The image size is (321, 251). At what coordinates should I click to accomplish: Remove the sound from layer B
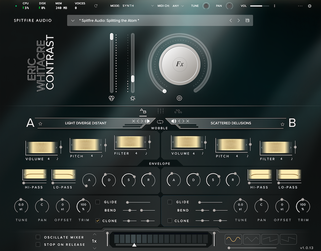[x=187, y=121]
